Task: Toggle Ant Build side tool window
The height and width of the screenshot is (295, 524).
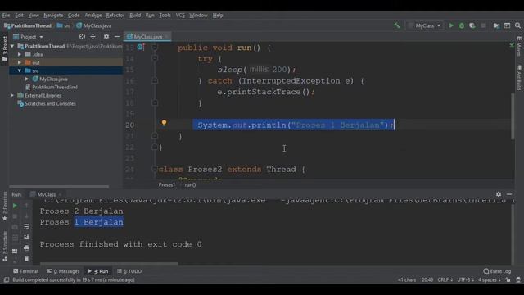Action: [x=519, y=78]
